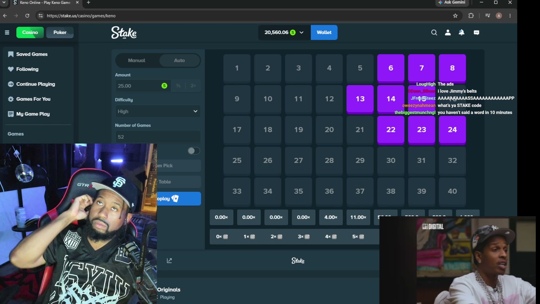Click the 0× hits indicator
This screenshot has height=304, width=540.
[x=222, y=237]
